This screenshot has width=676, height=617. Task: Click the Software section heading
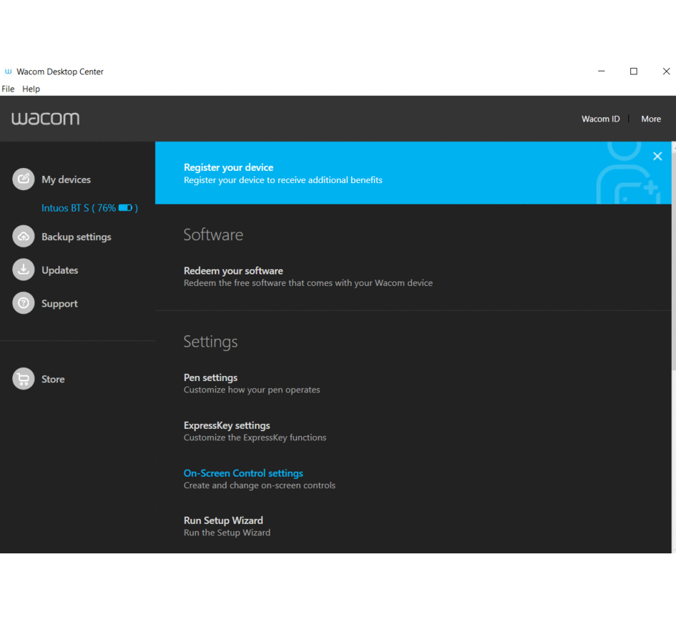point(213,235)
